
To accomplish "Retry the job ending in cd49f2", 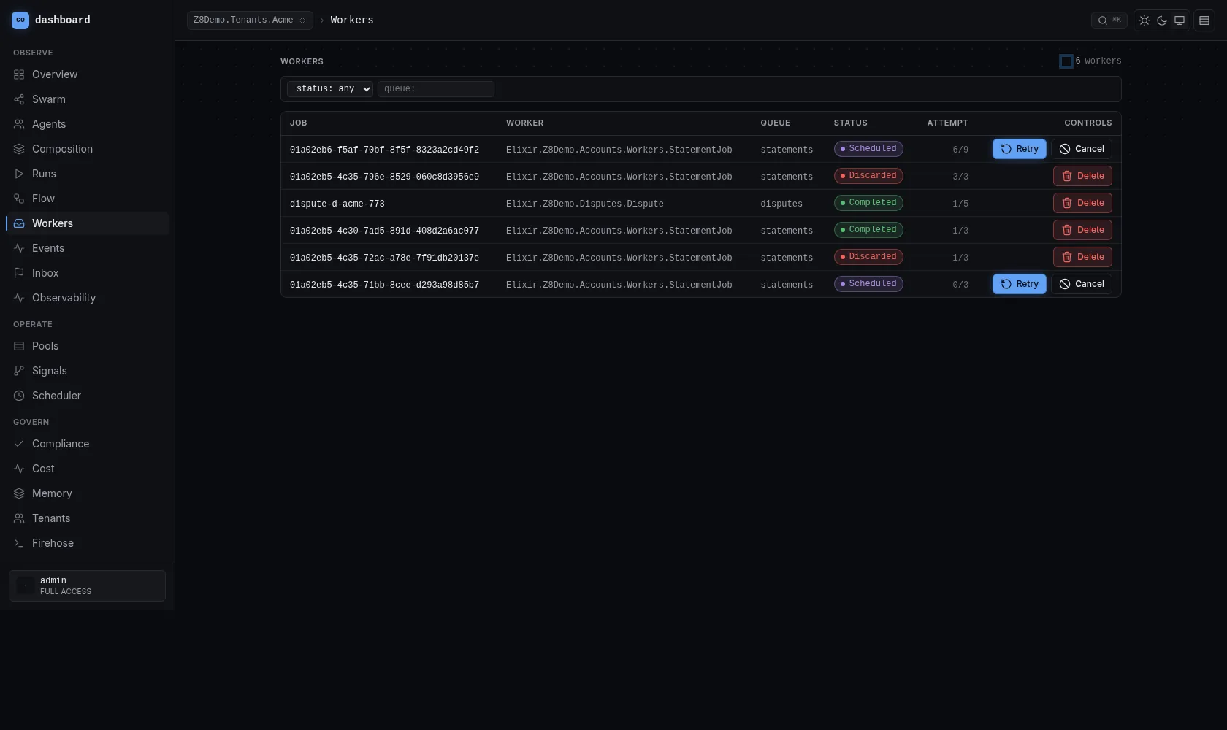I will coord(1020,149).
